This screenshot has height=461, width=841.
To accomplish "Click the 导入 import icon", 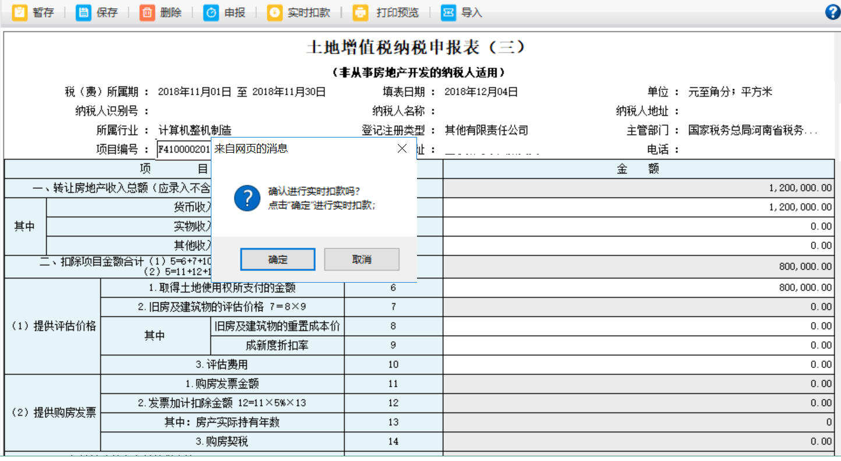I will click(448, 13).
